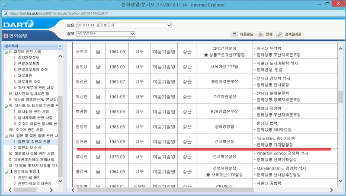
Task: Open 2. 임원의 보수 등
Action: click(28, 148)
